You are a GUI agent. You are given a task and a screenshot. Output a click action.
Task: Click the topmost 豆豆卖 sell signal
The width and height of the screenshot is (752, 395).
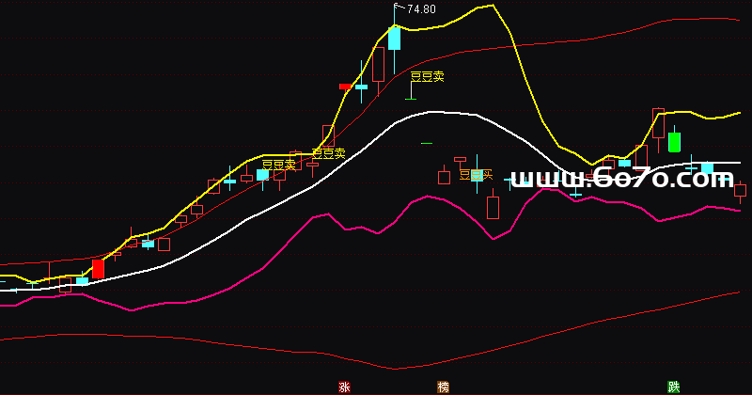tap(428, 77)
